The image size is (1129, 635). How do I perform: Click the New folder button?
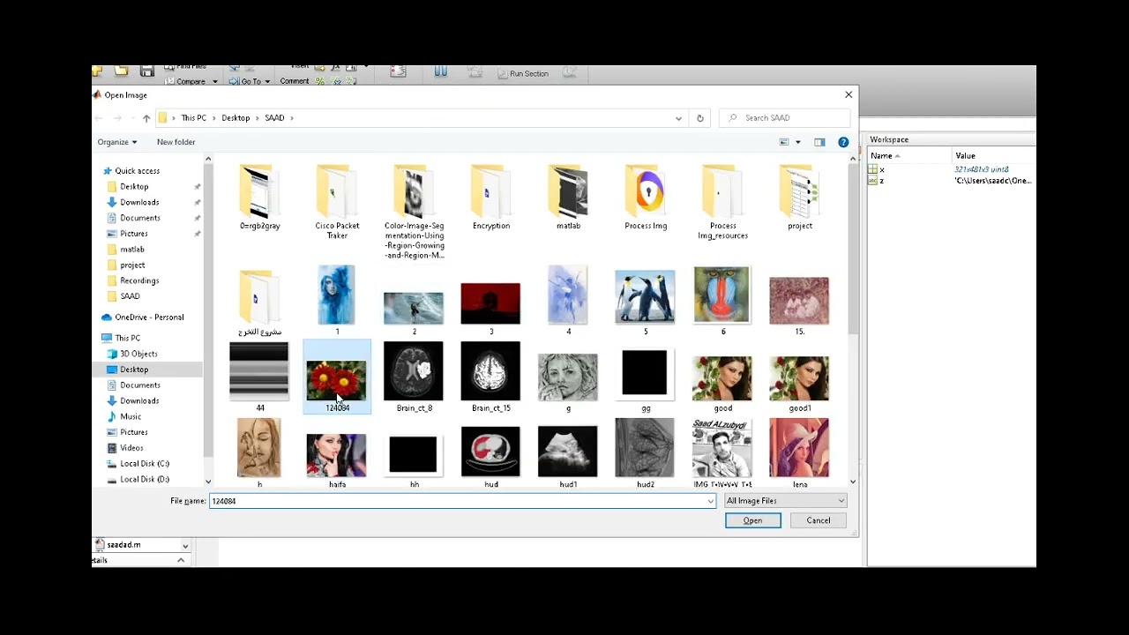pos(176,142)
